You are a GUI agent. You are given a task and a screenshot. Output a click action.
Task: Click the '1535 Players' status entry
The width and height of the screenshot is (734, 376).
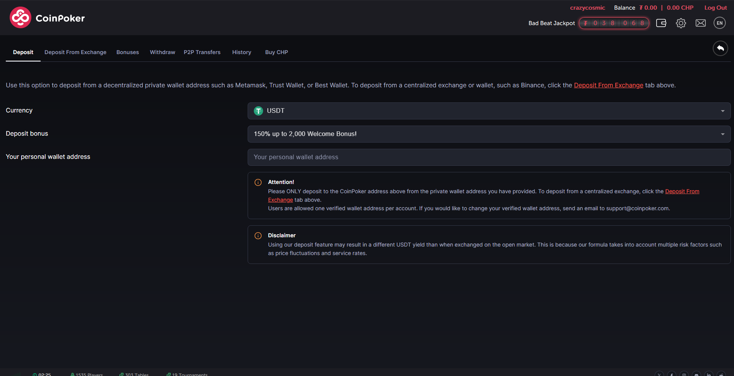(x=87, y=374)
